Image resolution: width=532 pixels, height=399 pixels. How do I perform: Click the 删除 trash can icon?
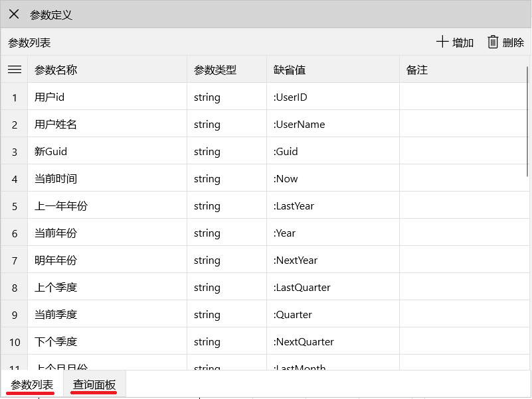point(493,42)
